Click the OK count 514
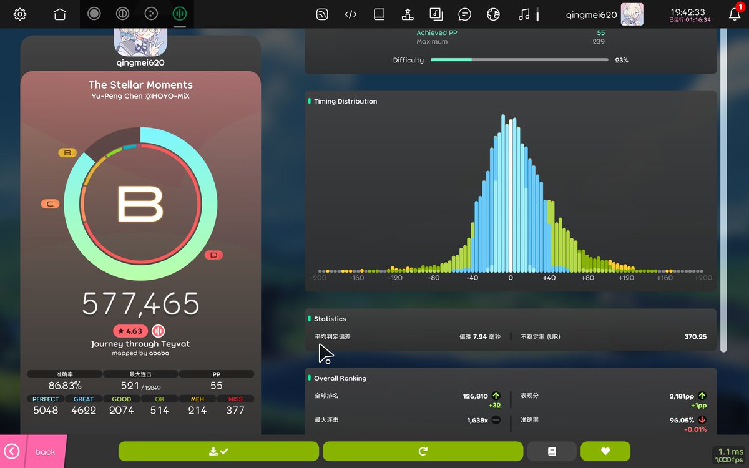The height and width of the screenshot is (468, 749). click(159, 410)
